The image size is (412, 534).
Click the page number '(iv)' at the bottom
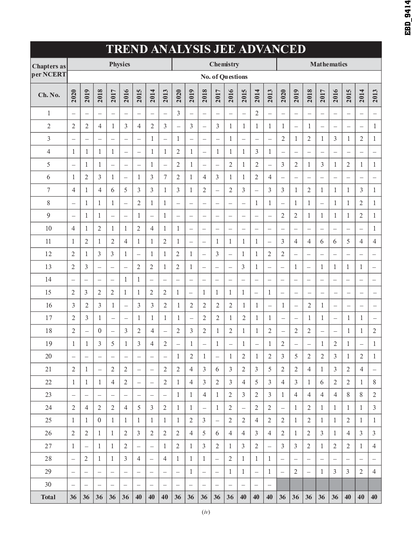206,512
